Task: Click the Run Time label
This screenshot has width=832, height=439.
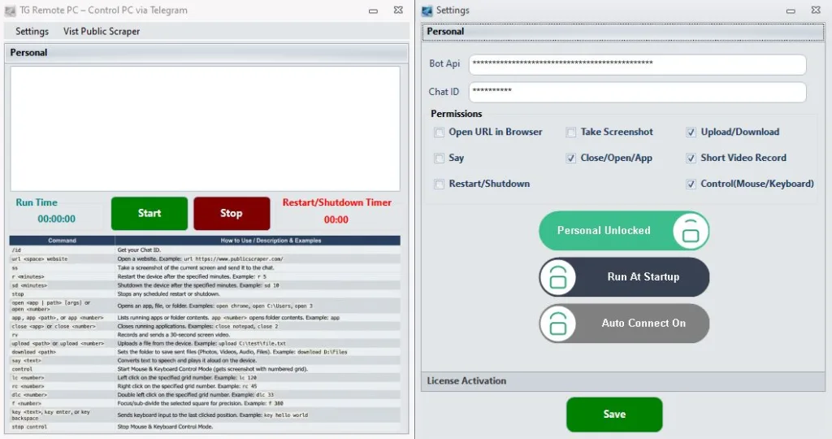Action: (x=36, y=202)
